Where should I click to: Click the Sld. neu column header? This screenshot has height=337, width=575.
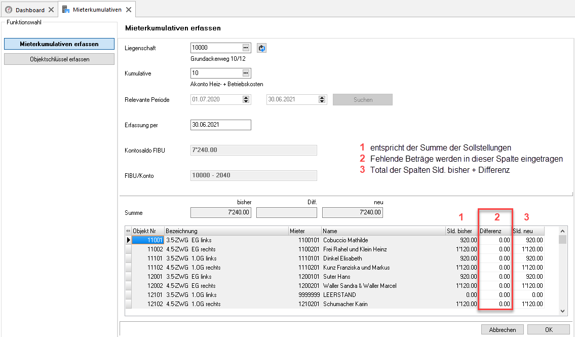(x=528, y=231)
